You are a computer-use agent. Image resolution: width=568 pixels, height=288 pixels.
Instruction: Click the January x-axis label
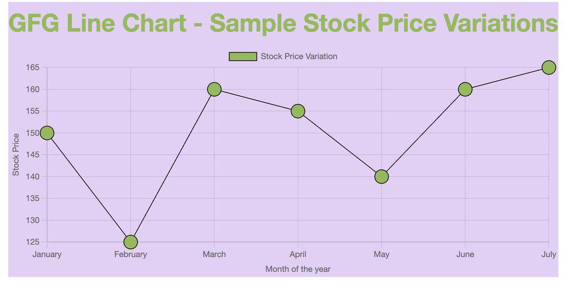point(47,254)
